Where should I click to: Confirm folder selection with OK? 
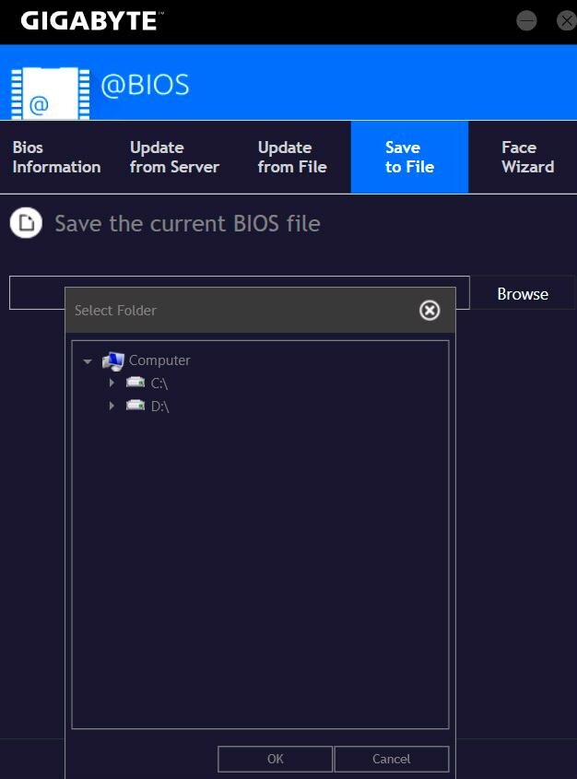[x=275, y=759]
